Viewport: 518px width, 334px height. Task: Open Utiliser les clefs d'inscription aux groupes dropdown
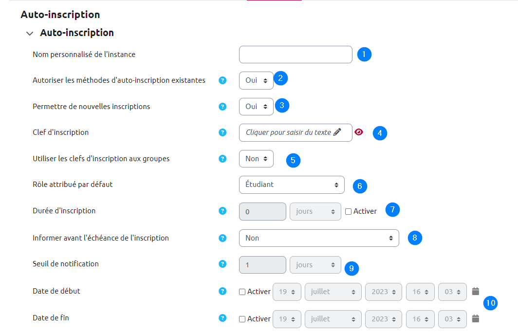[x=256, y=159]
